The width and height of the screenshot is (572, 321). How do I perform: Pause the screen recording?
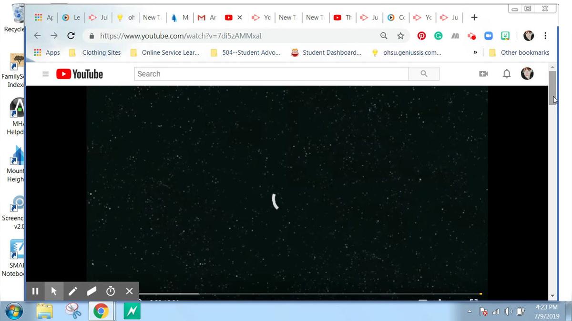click(x=35, y=291)
